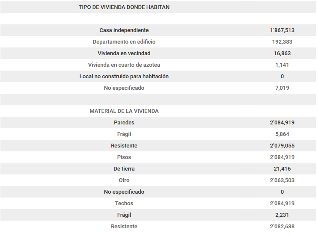Click the 'De tierra' label
This screenshot has width=318, height=236.
[124, 169]
